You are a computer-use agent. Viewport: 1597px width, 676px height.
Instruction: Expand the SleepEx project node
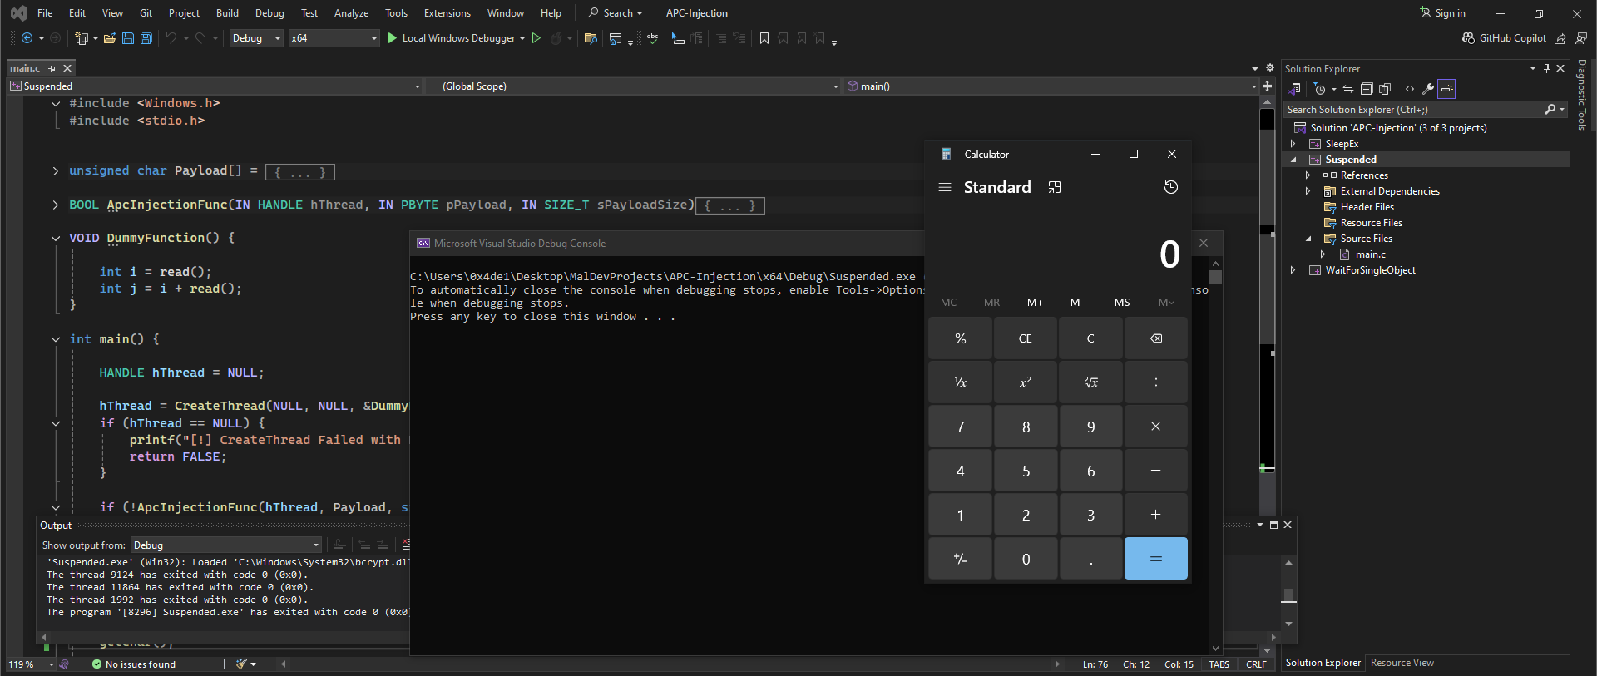[x=1293, y=144]
